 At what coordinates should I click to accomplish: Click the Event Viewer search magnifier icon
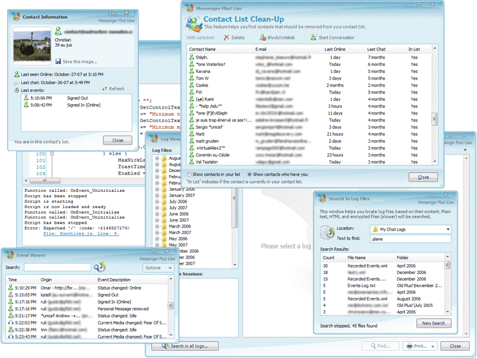click(x=99, y=267)
